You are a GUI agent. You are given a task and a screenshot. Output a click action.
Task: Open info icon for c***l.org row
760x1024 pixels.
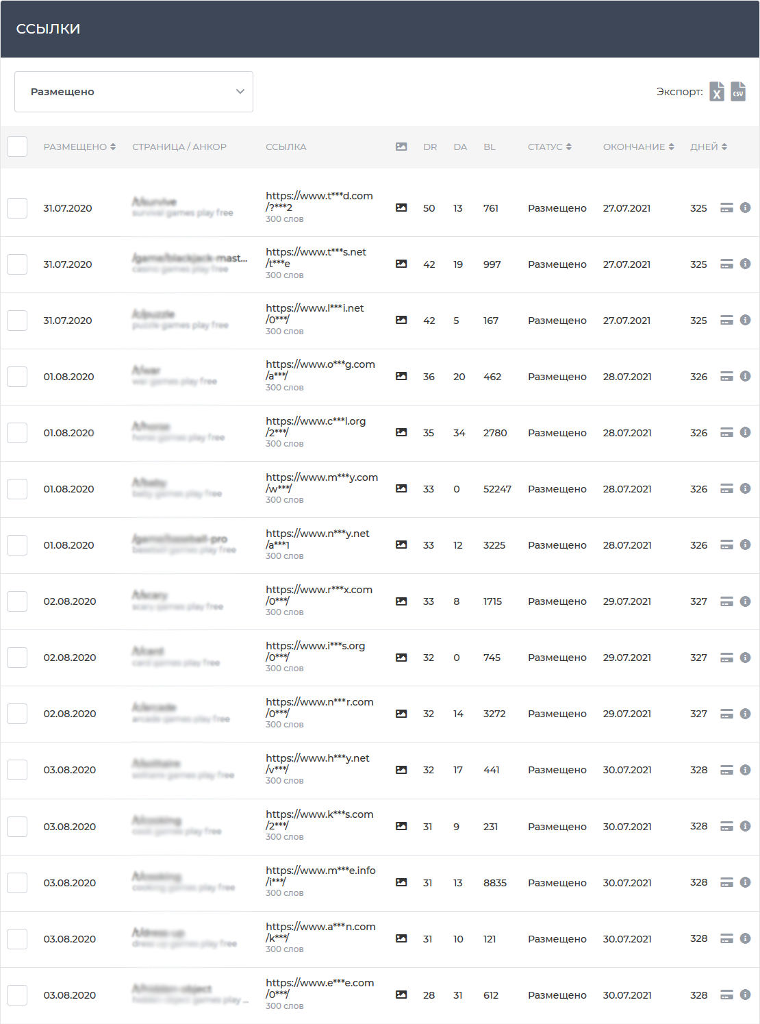[x=746, y=433]
